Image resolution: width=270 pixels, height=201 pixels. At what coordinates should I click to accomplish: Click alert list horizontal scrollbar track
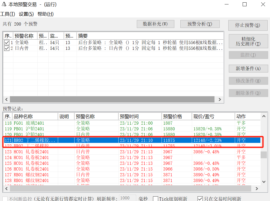(112, 99)
